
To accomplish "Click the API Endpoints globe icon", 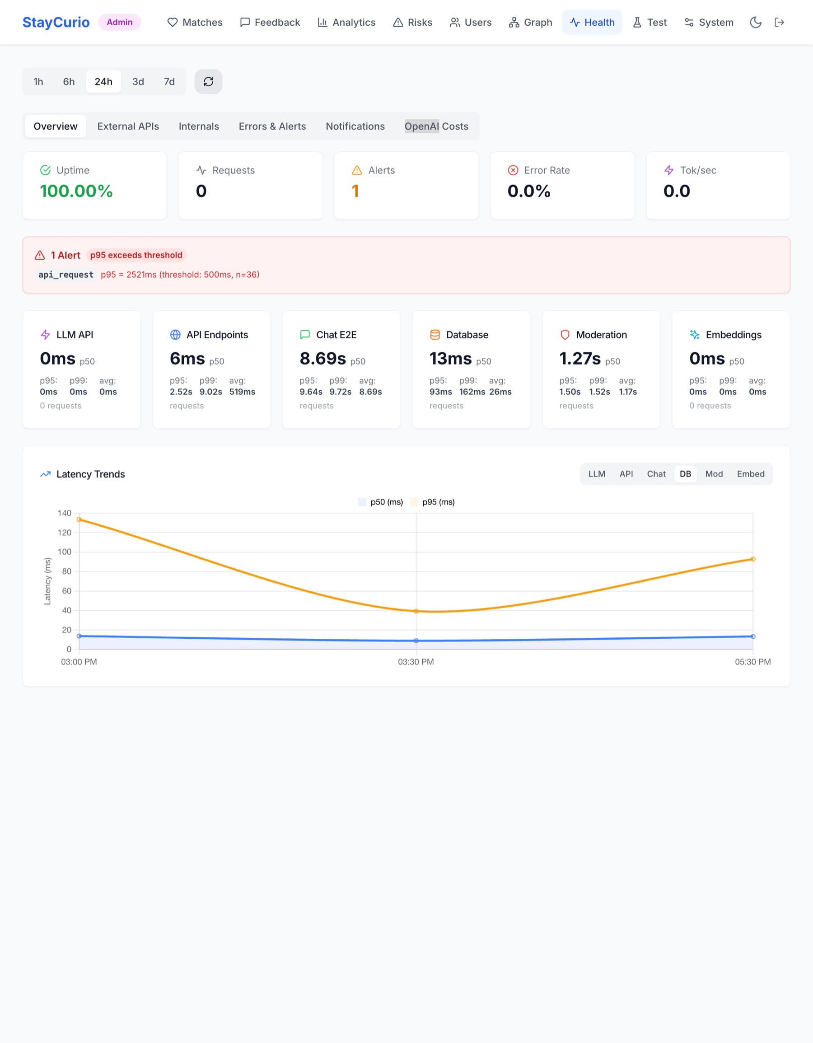I will [175, 335].
